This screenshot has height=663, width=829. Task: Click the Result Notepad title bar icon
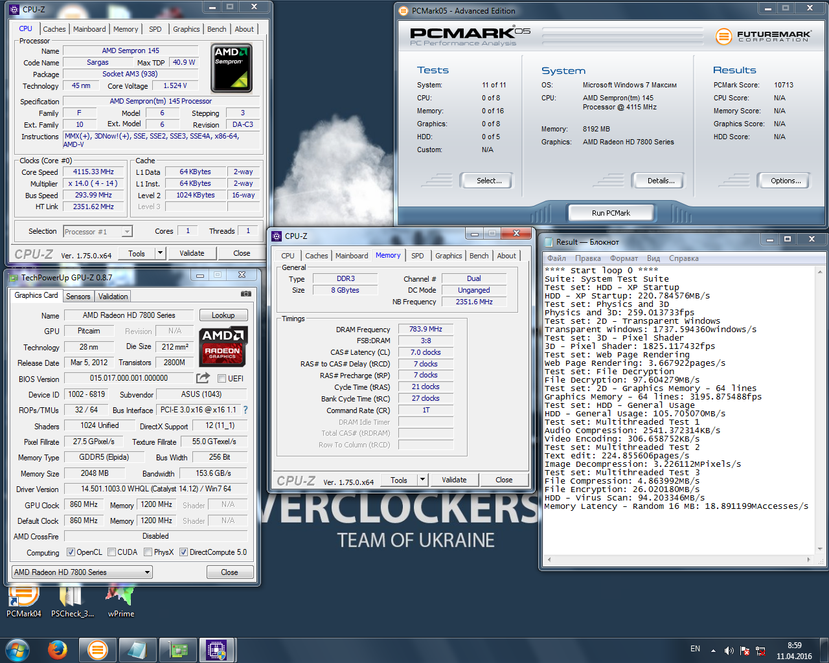tap(549, 242)
